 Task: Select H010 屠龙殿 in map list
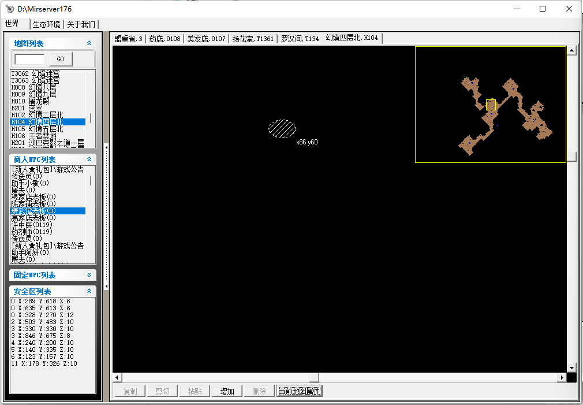pos(47,101)
